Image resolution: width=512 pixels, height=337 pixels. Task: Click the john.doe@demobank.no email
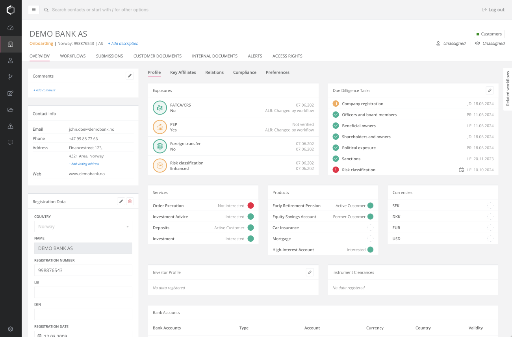tap(91, 129)
